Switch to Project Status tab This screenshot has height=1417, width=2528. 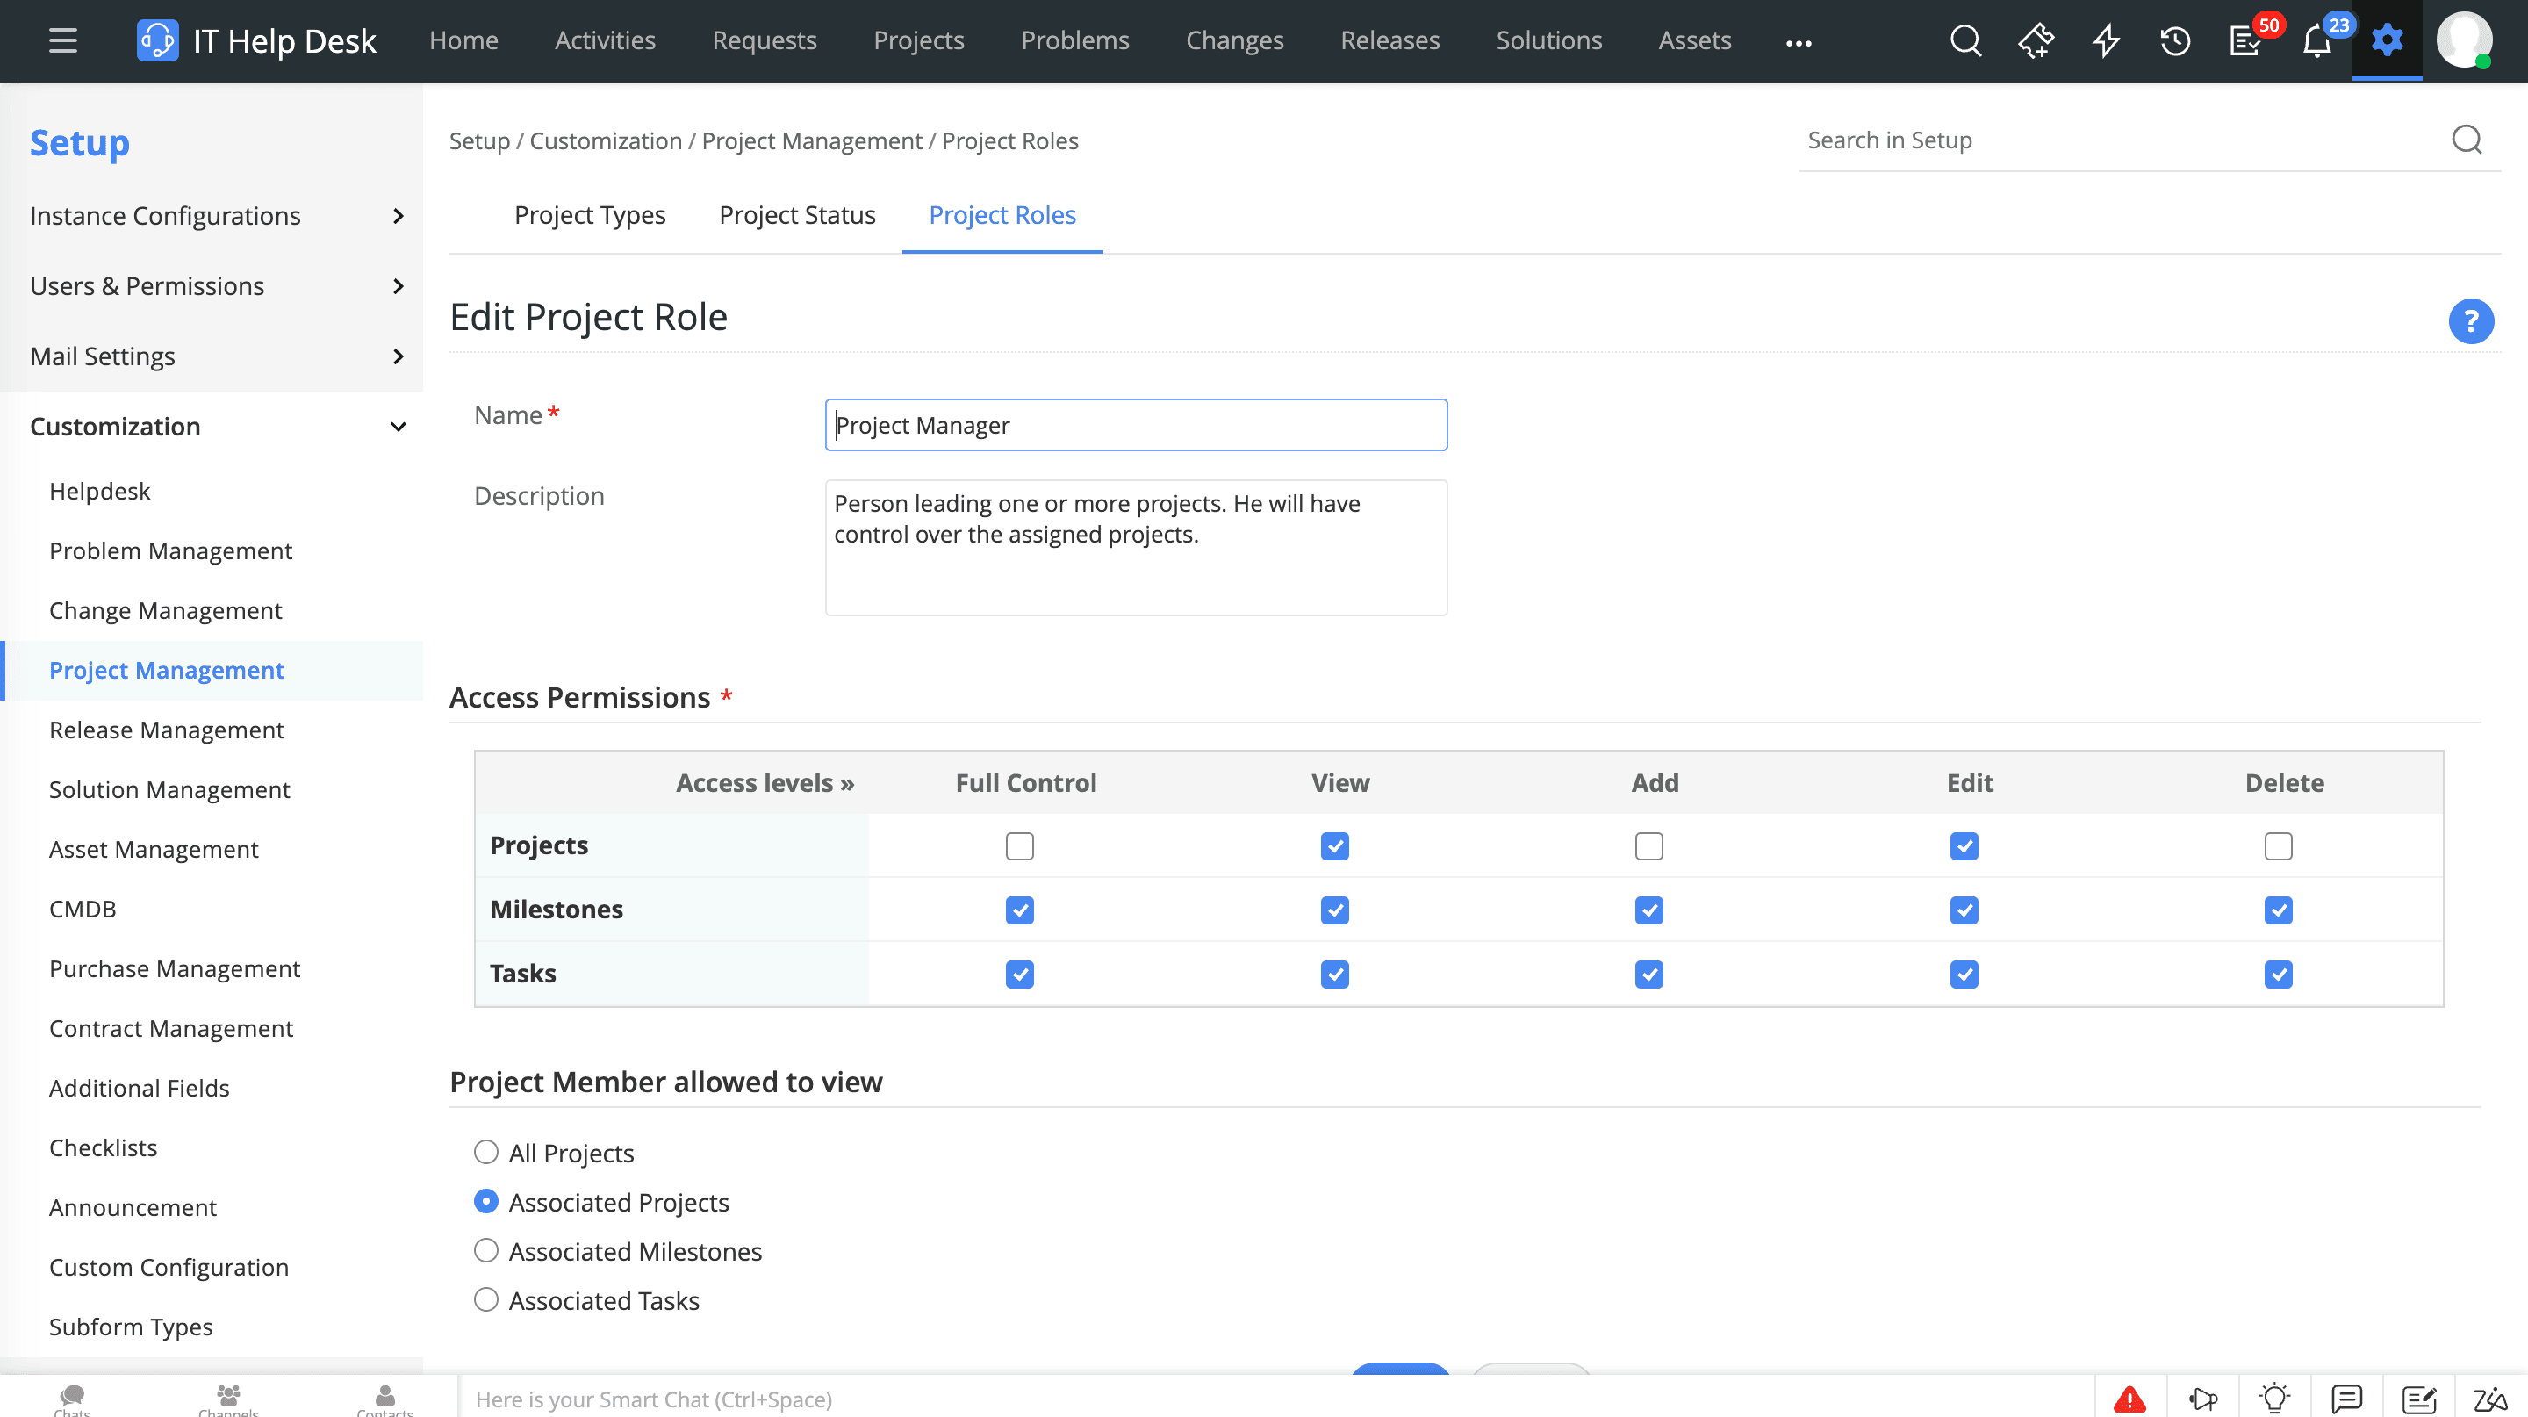pyautogui.click(x=797, y=215)
